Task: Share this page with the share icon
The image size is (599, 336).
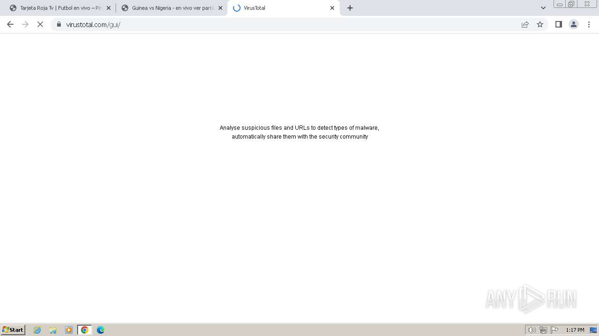Action: [x=525, y=24]
